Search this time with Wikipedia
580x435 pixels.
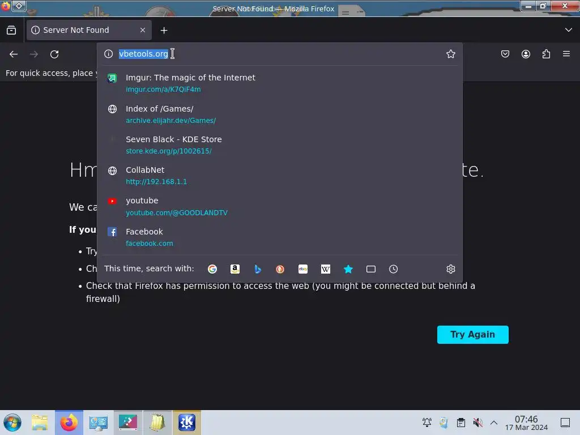pyautogui.click(x=326, y=269)
